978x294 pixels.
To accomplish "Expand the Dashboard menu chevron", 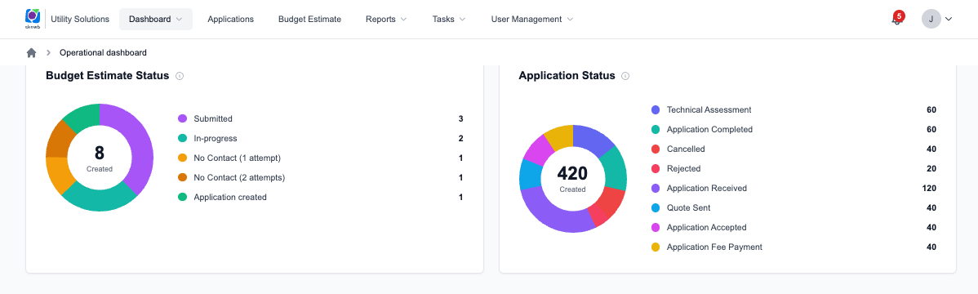I will 179,20.
